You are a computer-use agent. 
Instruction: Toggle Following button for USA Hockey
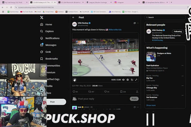point(178,31)
